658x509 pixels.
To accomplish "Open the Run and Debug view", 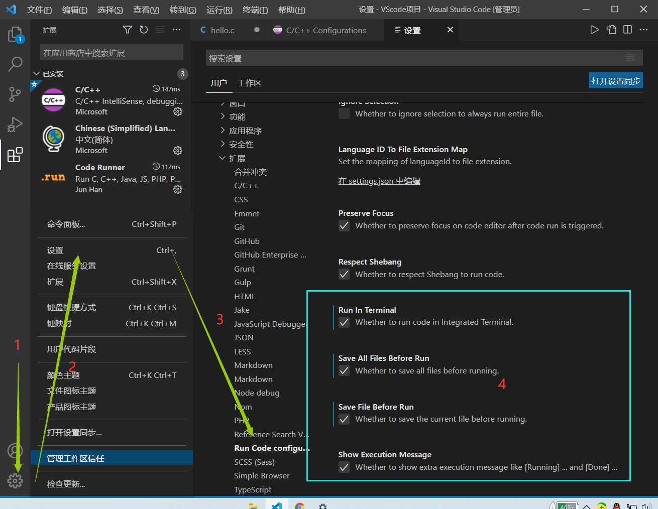I will click(x=15, y=124).
